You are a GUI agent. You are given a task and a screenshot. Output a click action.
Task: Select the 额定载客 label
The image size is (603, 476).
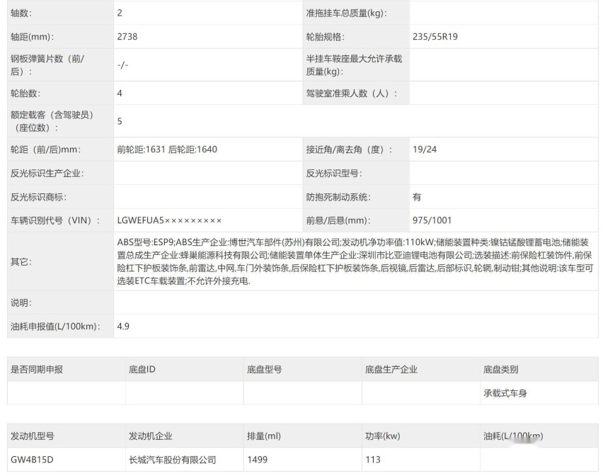click(52, 121)
